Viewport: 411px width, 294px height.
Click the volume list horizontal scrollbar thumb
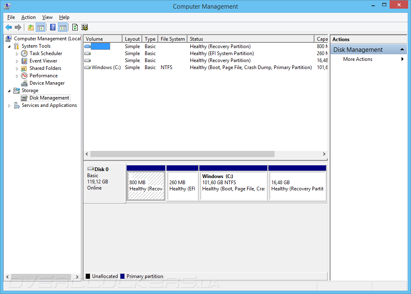[182, 154]
